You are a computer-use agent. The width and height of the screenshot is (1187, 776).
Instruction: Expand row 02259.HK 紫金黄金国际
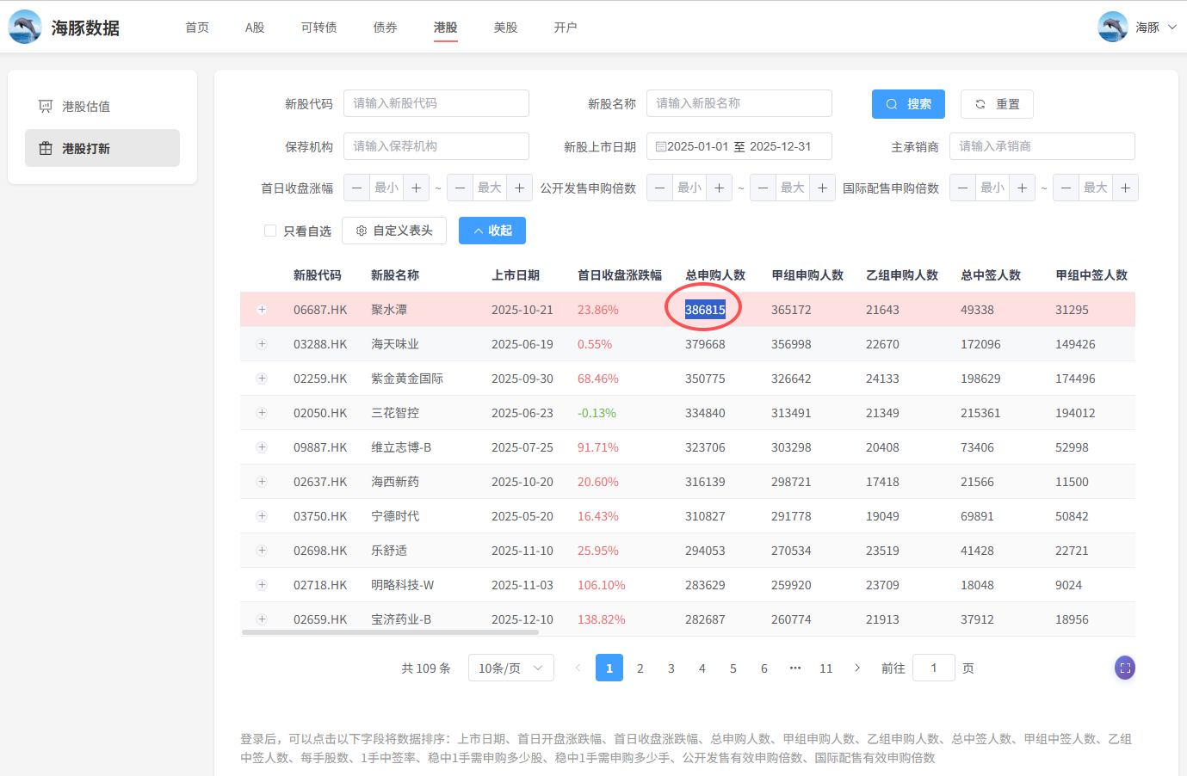[x=262, y=379]
